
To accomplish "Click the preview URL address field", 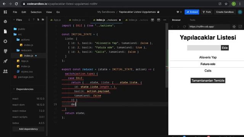I will tap(209, 27).
